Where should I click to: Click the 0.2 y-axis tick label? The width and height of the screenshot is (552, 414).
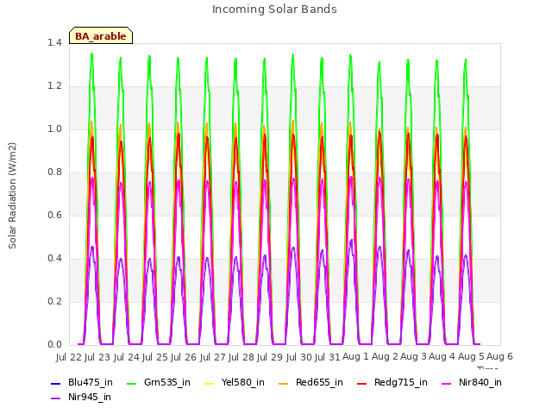(x=54, y=302)
